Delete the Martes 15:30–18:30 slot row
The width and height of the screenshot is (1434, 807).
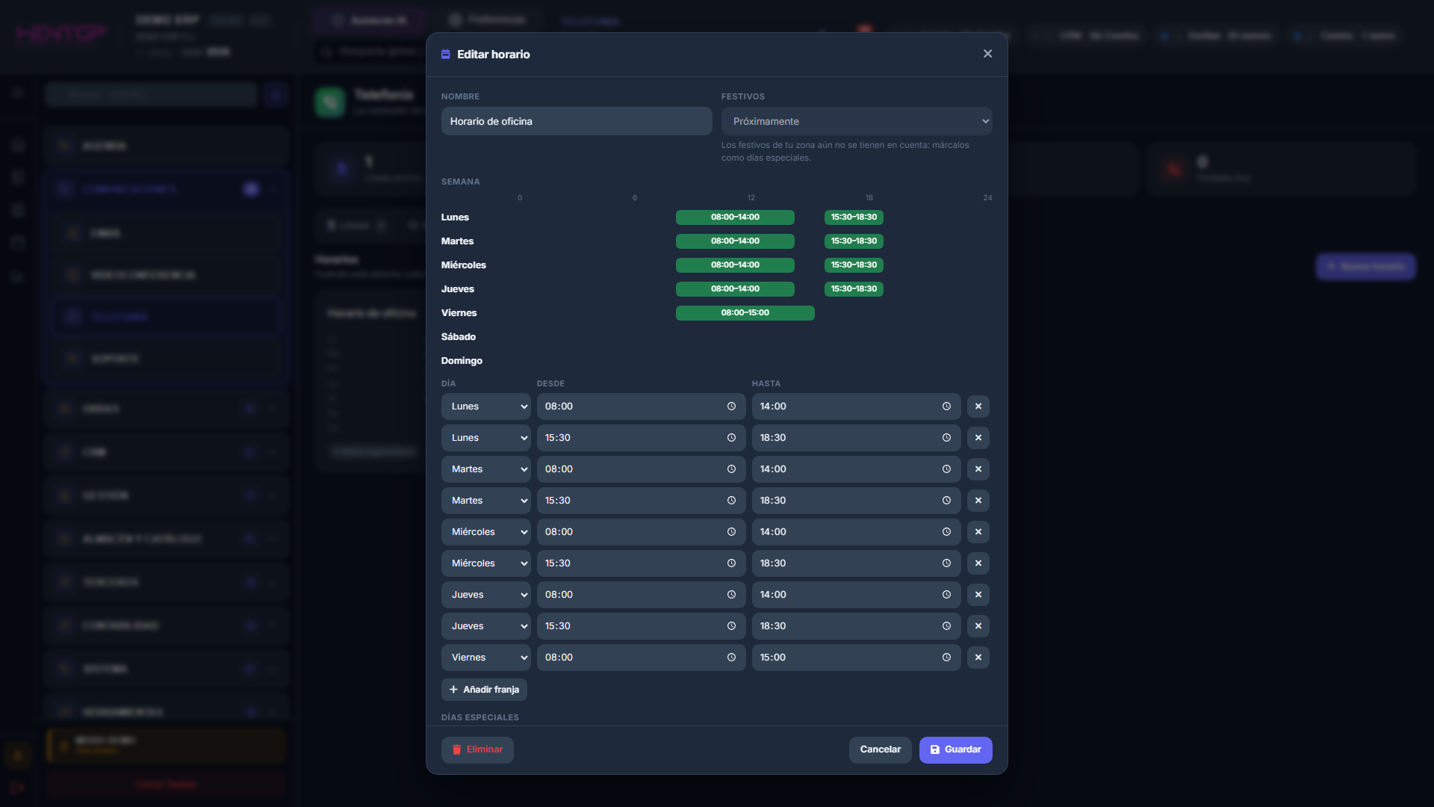(978, 501)
